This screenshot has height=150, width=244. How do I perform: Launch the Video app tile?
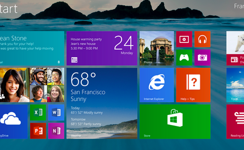pyautogui.click(x=184, y=39)
